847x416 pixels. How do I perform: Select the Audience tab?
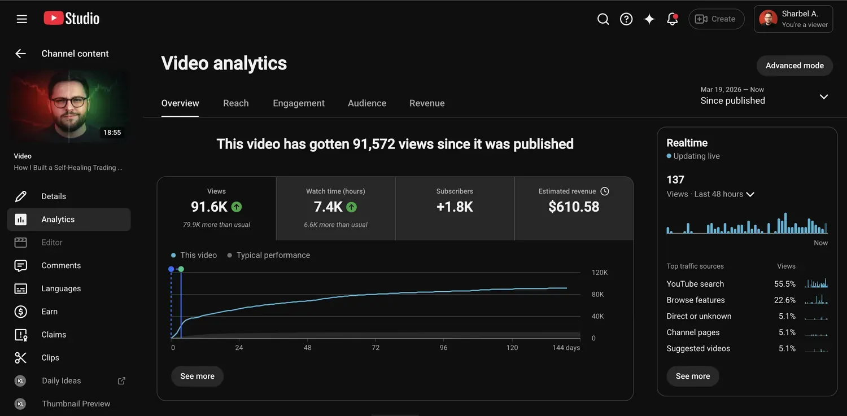367,103
